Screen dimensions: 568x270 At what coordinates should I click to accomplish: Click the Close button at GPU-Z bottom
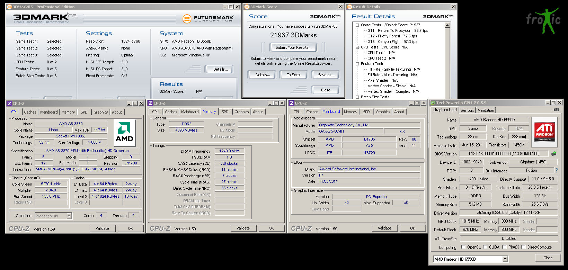[548, 258]
